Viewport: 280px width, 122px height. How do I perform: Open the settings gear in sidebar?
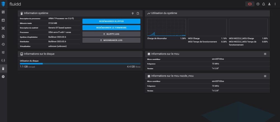(x=3, y=76)
